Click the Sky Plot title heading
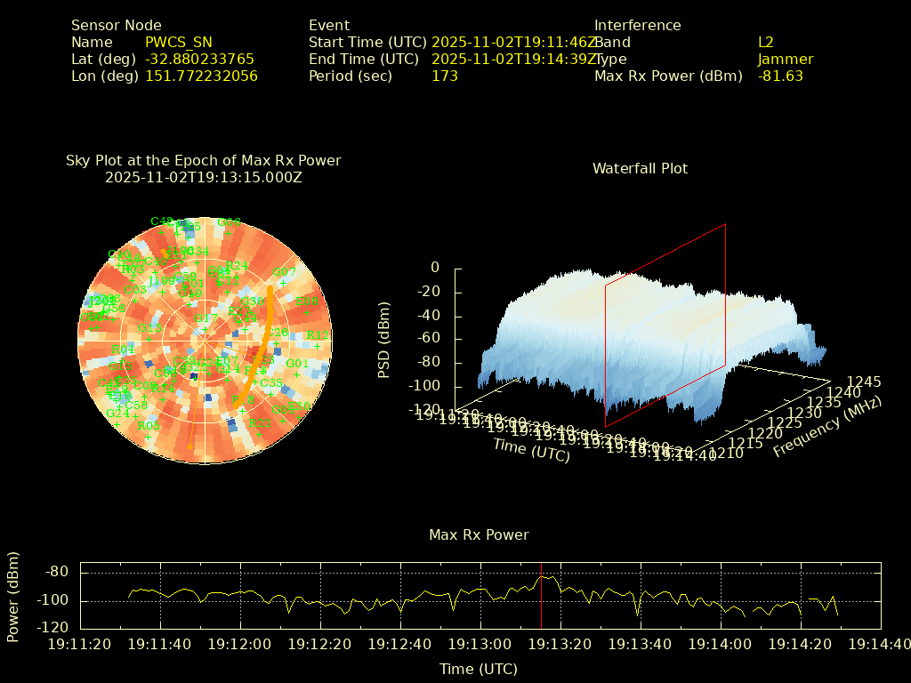This screenshot has height=683, width=911. [x=203, y=161]
